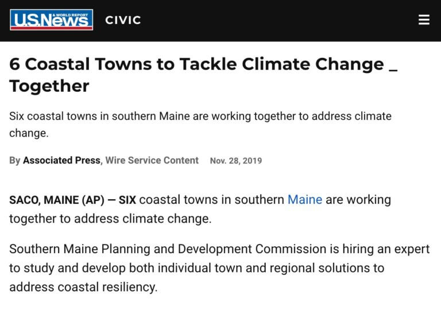The image size is (441, 311).
Task: Click the "By" label in the byline
Action: (x=15, y=161)
